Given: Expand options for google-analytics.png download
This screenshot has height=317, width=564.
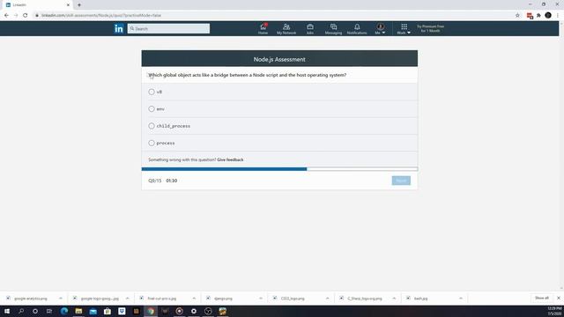Looking at the screenshot, I should click(61, 299).
